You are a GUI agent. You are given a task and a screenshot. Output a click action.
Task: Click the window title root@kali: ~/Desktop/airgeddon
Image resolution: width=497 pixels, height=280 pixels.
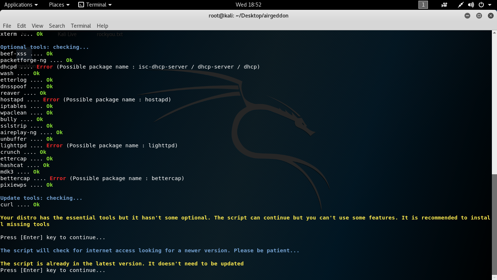(248, 16)
